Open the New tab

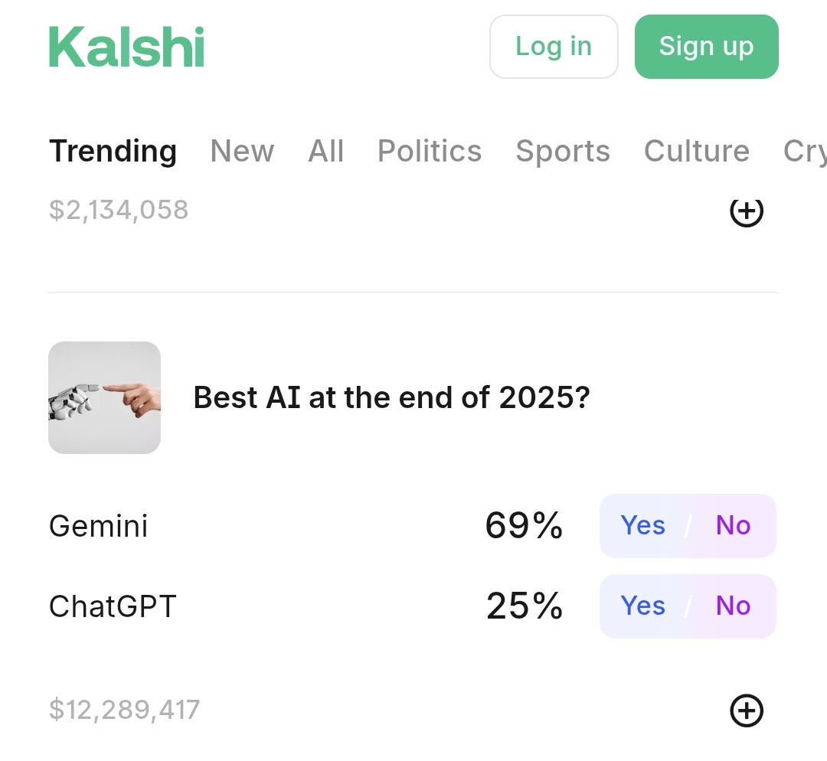[x=242, y=151]
